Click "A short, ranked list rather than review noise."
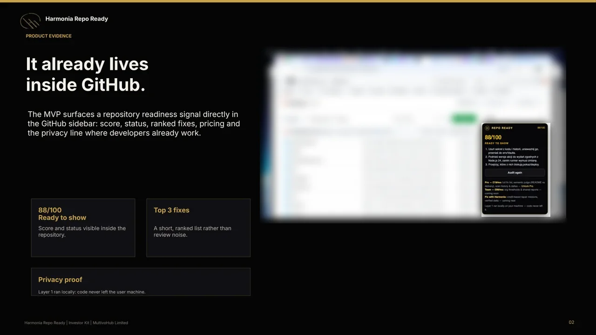The height and width of the screenshot is (335, 596). [x=192, y=232]
